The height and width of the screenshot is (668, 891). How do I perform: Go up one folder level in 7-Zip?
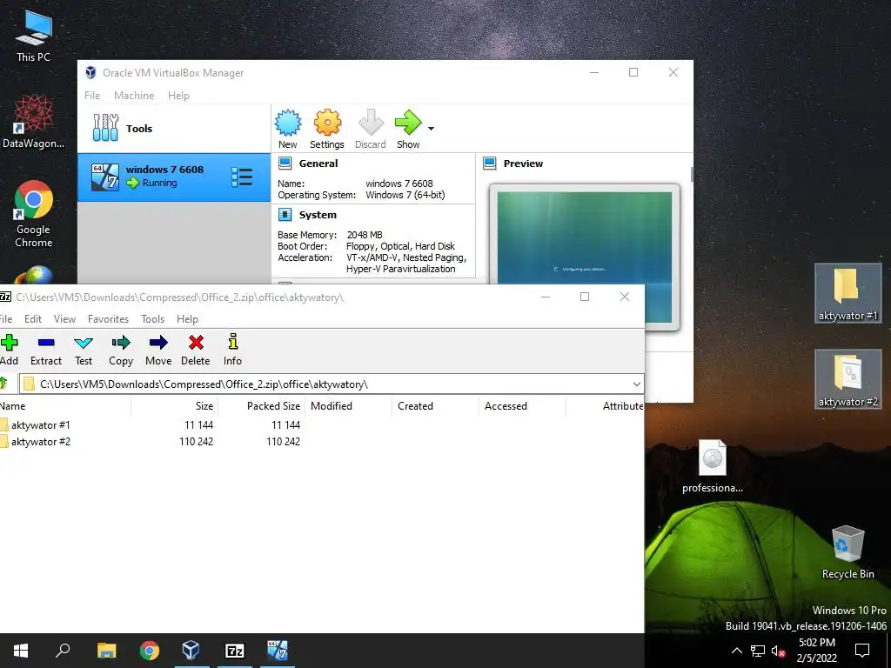tap(4, 384)
